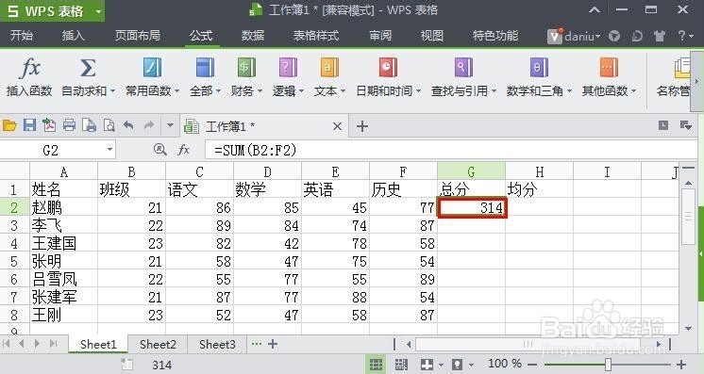
Task: Open the 插入 Insert ribbon tab
Action: [73, 36]
